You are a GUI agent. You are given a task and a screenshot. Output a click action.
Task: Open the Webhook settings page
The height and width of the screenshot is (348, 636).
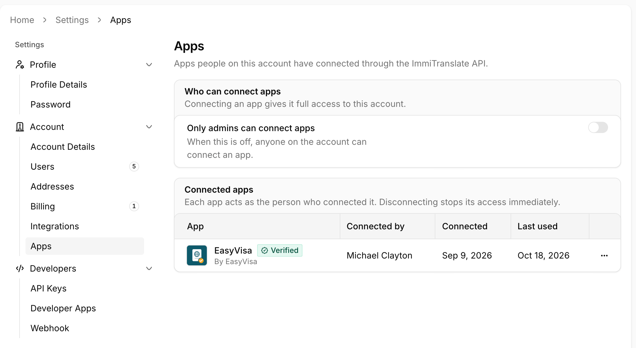(x=85, y=328)
